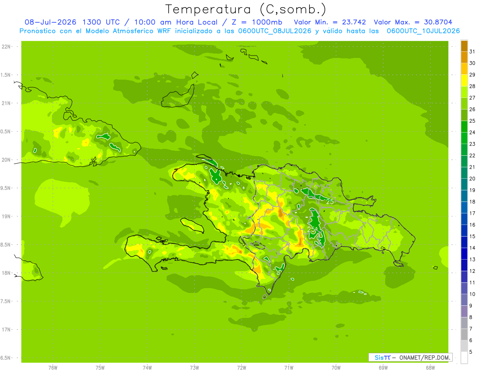483x373 pixels.
Task: Click the 70W longitude label
Action: point(336,367)
